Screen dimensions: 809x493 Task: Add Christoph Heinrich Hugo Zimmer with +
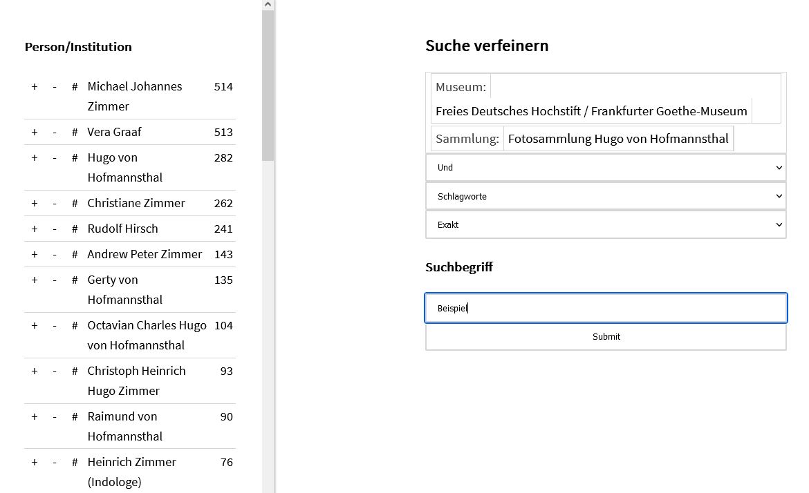point(35,371)
